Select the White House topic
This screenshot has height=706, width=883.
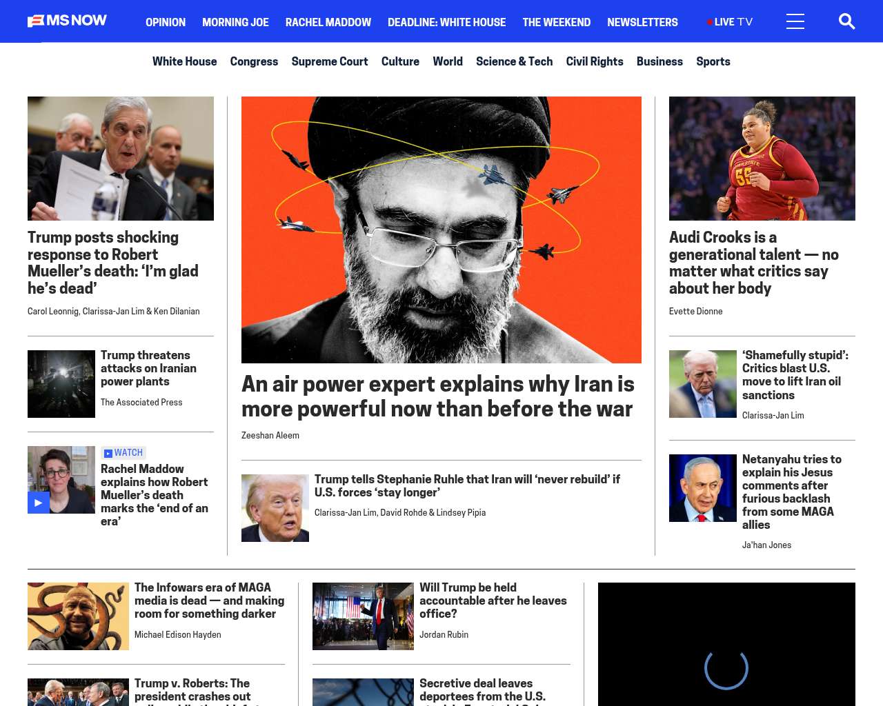pyautogui.click(x=184, y=61)
